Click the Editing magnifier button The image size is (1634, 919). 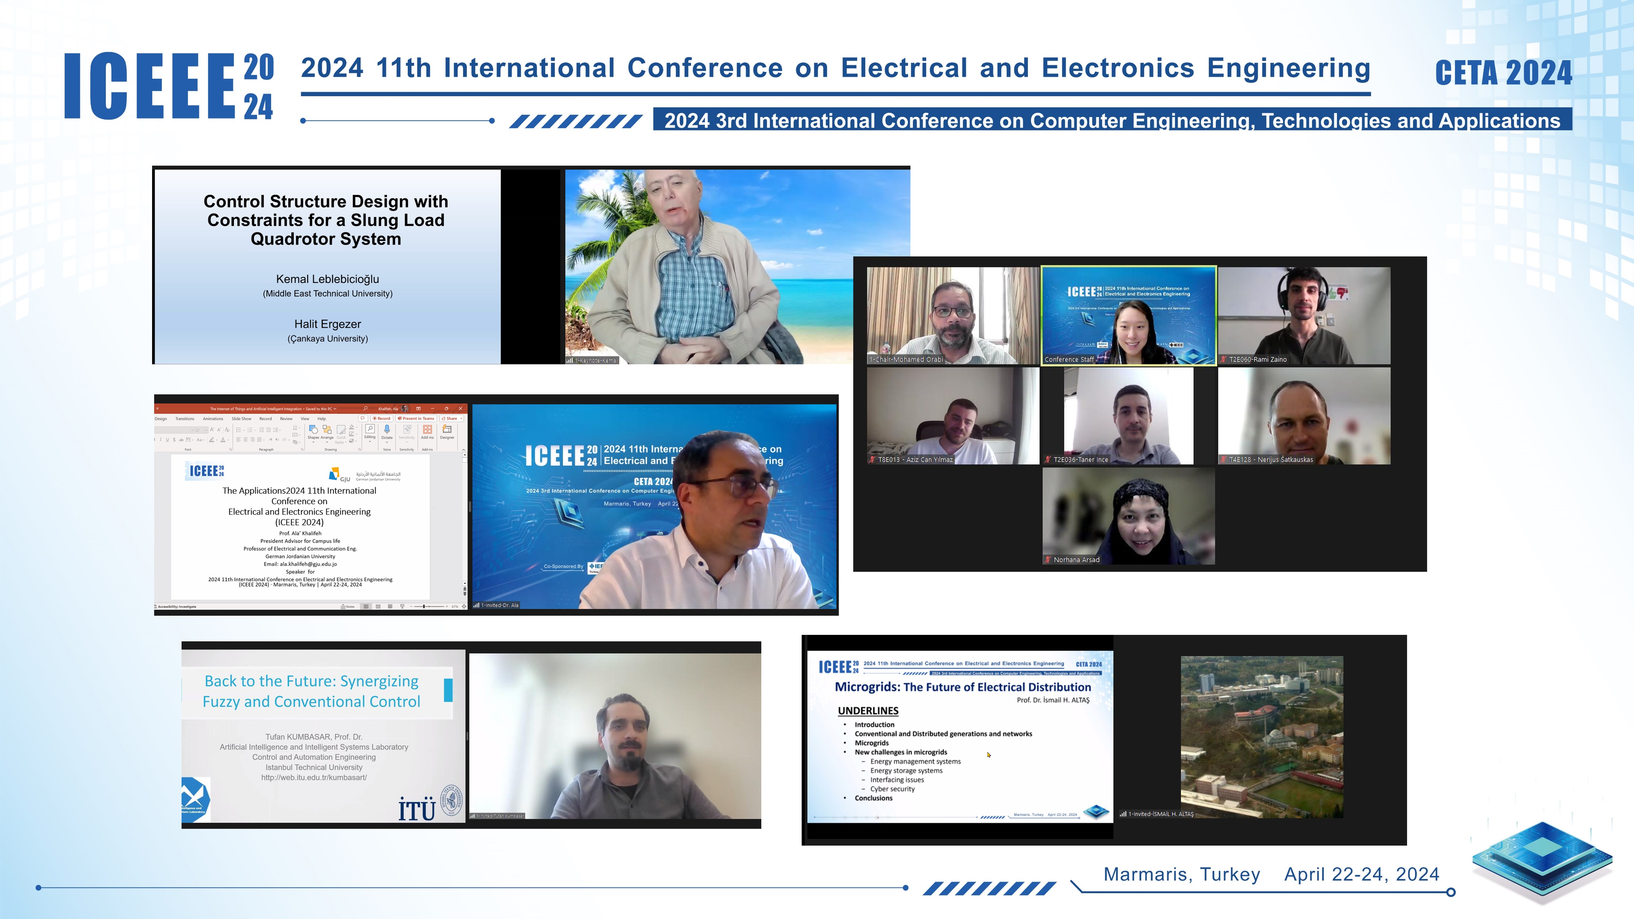[x=370, y=433]
